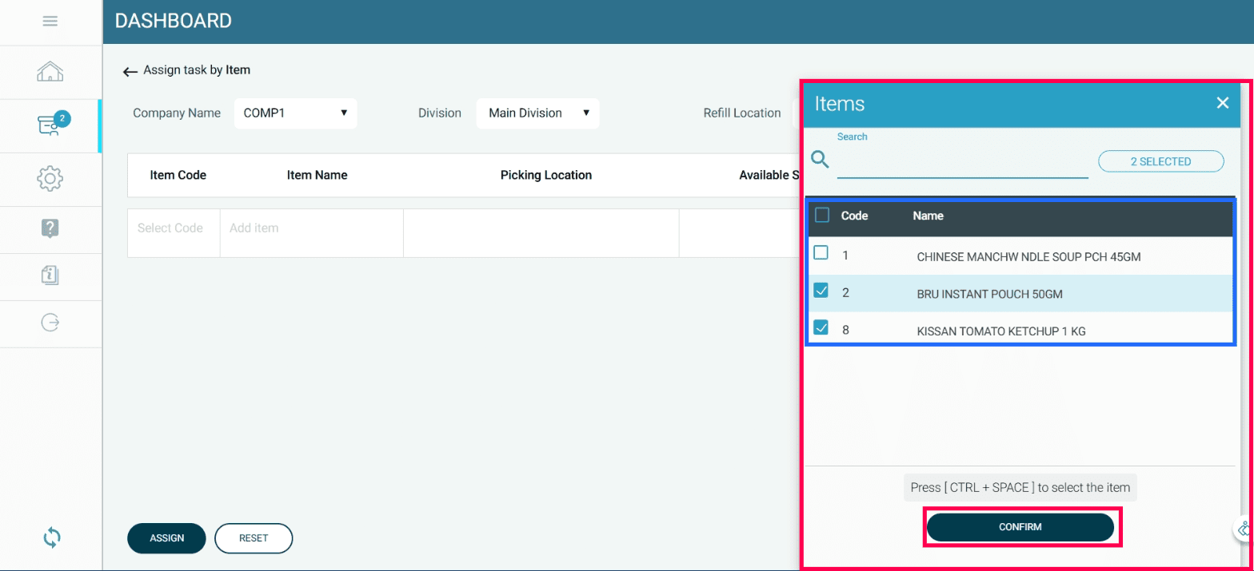The width and height of the screenshot is (1254, 571).
Task: Click the Refill Location label
Action: pyautogui.click(x=742, y=113)
